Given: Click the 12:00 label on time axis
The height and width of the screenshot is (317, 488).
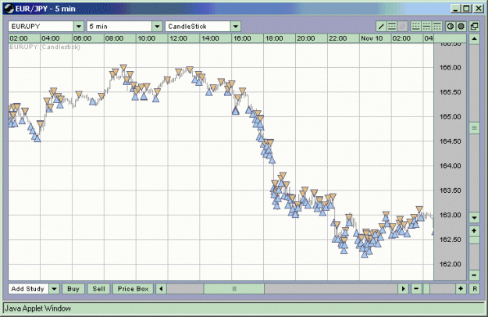Looking at the screenshot, I should click(x=178, y=38).
